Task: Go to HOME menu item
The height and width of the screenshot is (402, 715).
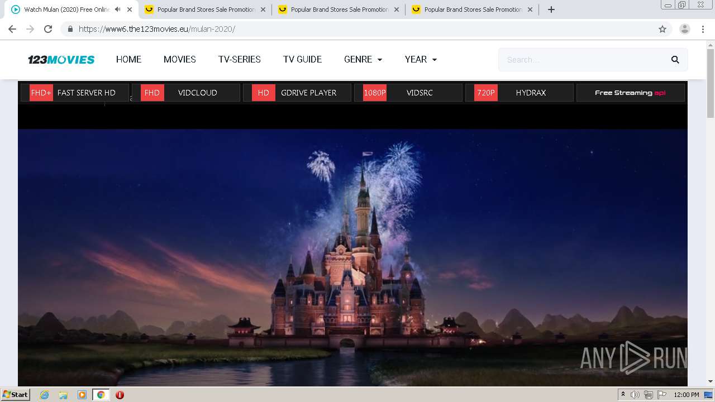Action: click(x=128, y=60)
